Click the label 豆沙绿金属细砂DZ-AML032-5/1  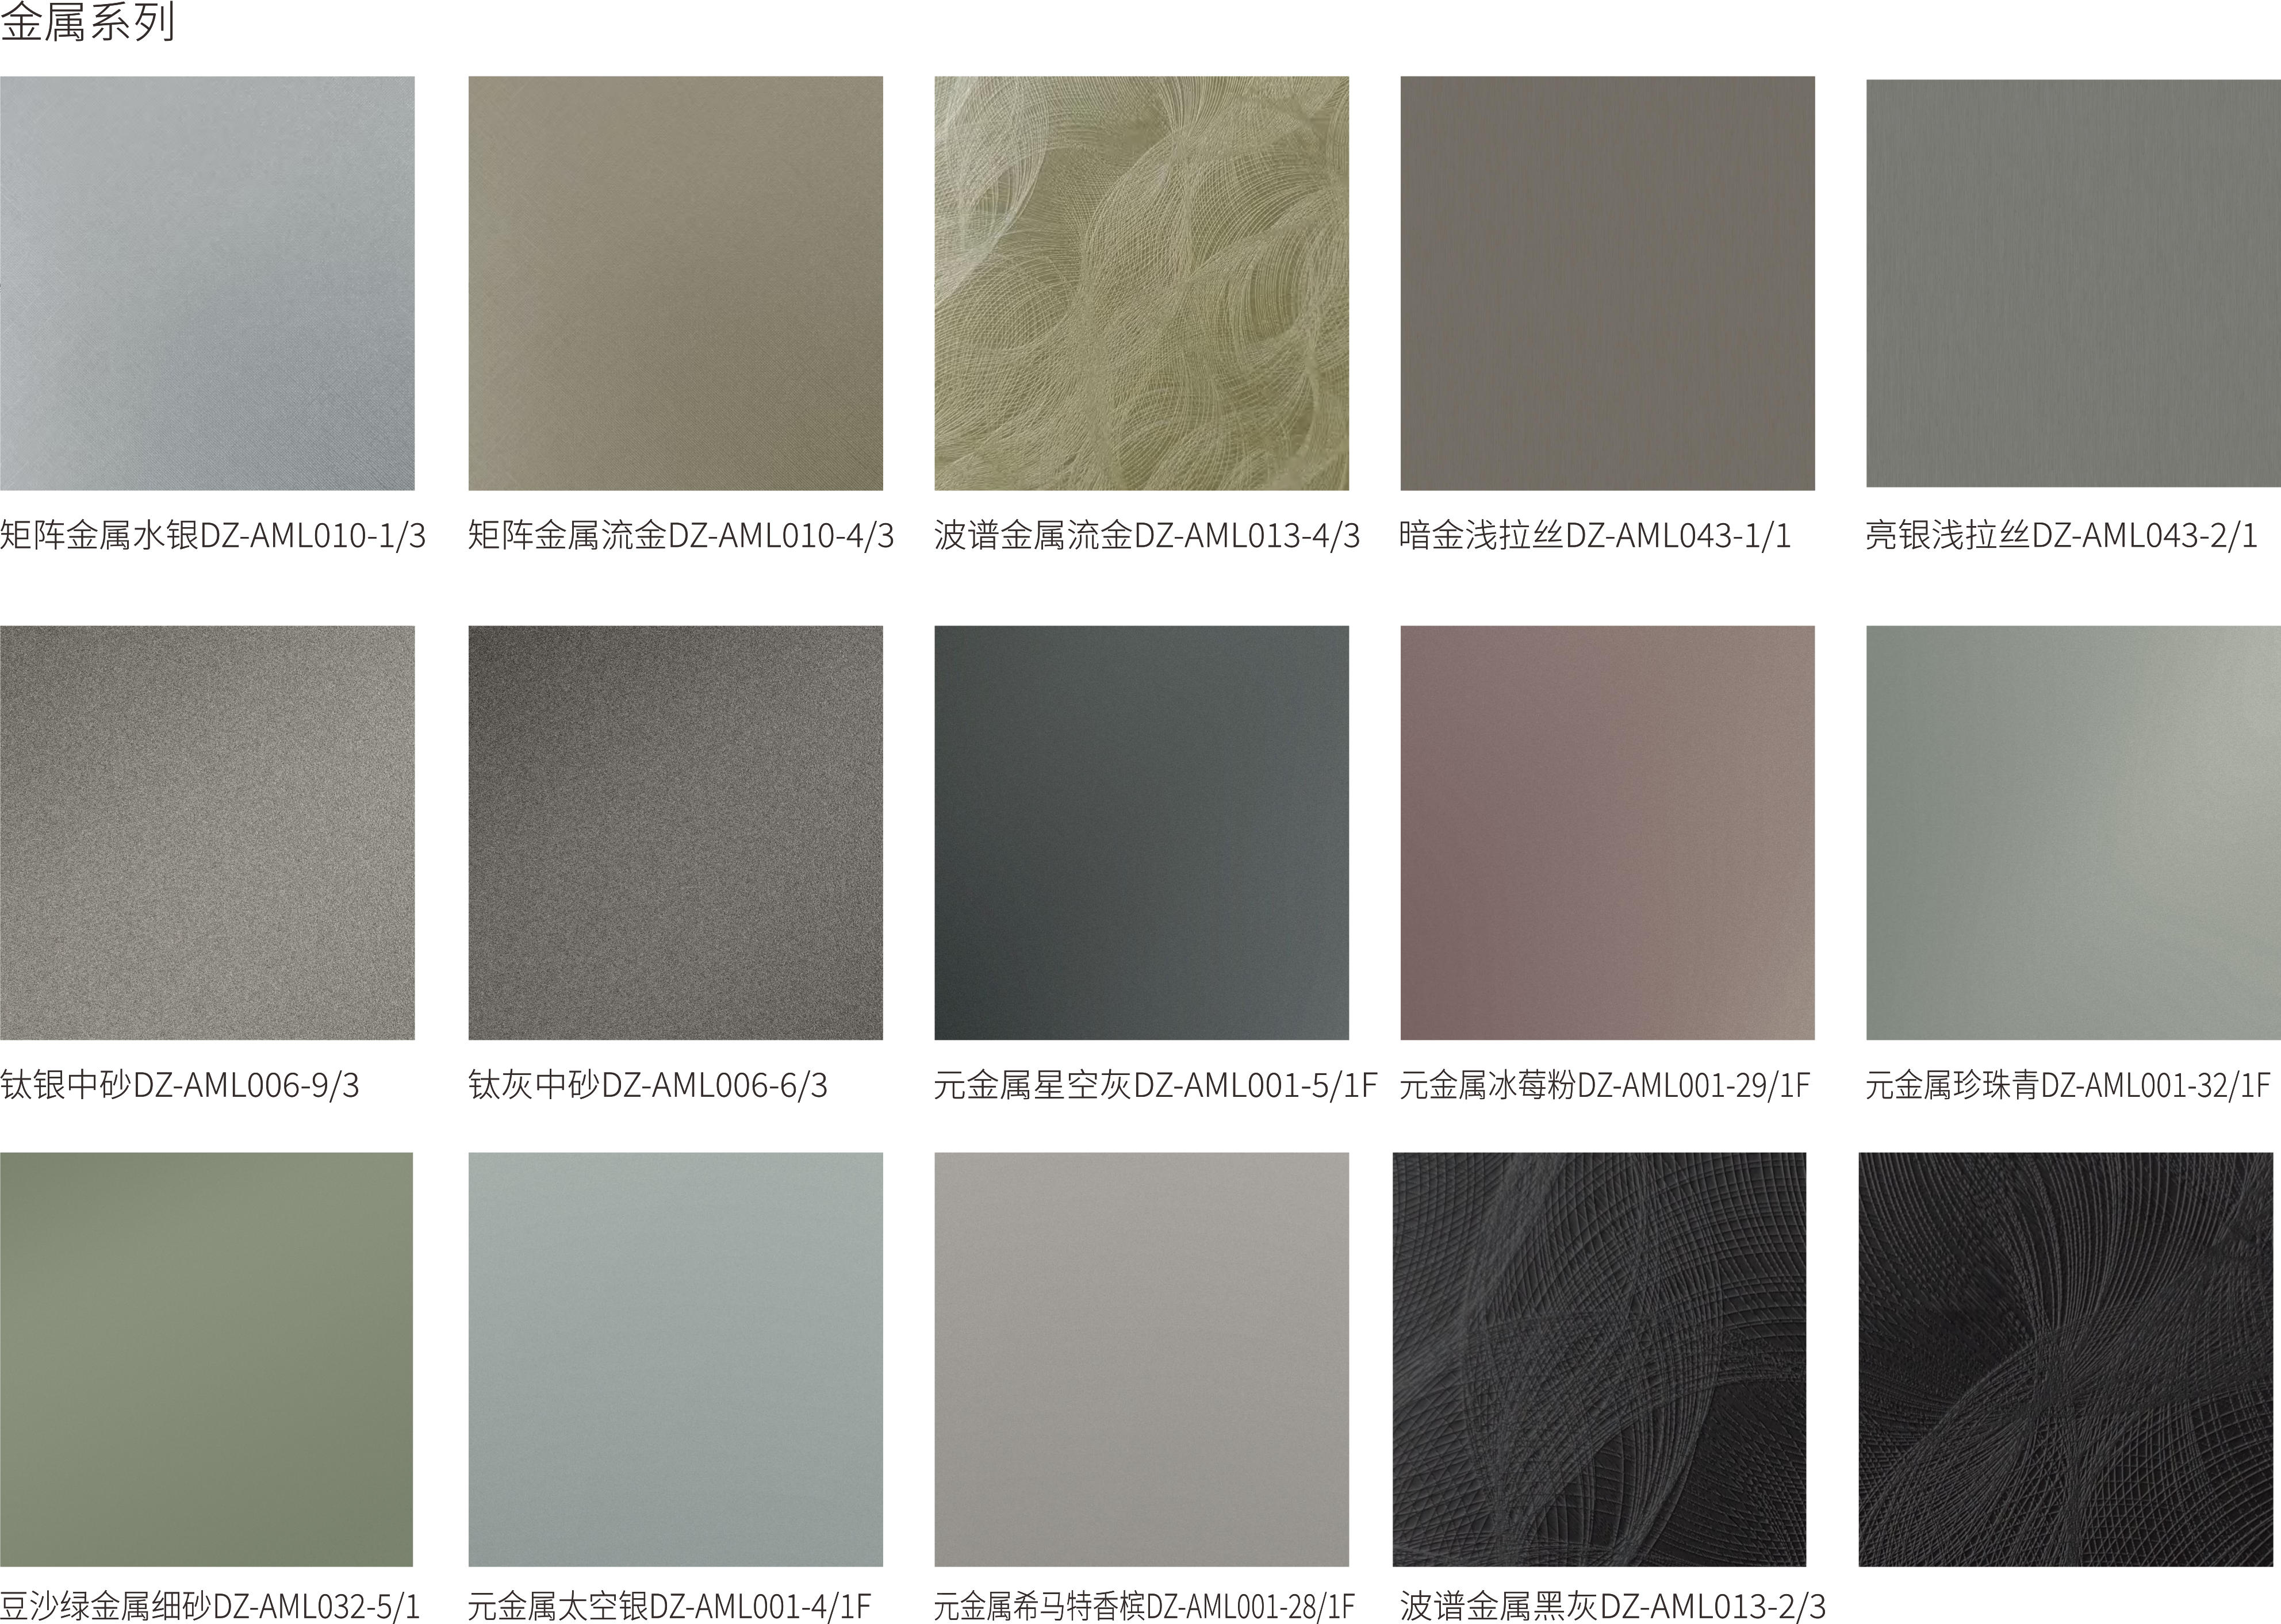click(x=210, y=1606)
